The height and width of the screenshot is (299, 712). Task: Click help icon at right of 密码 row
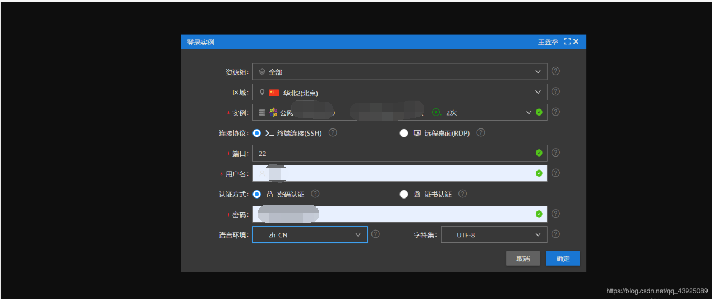(x=555, y=213)
